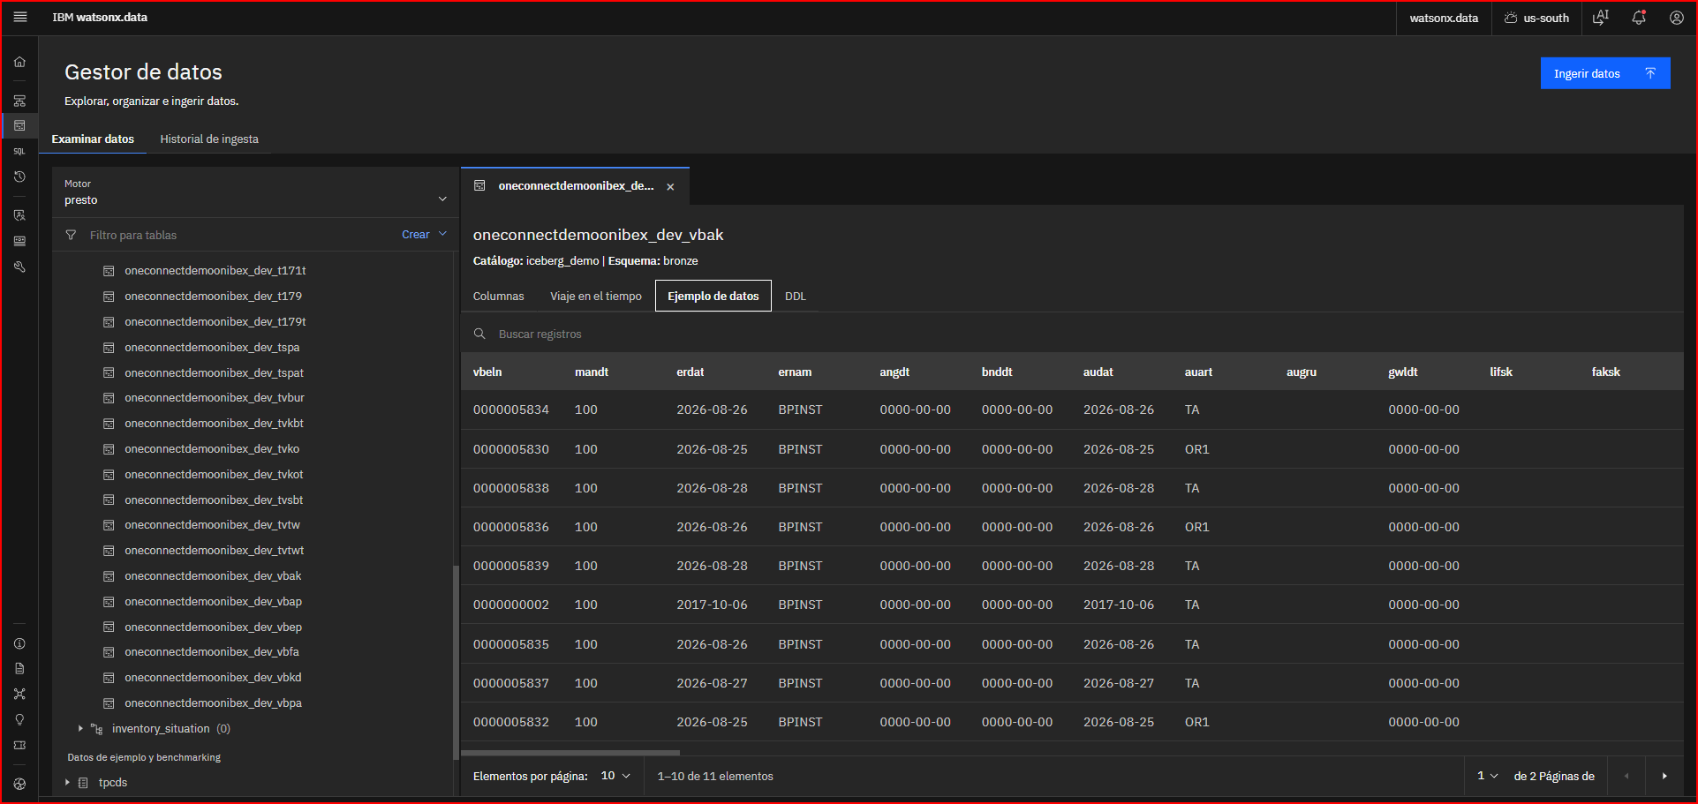Select table oneconnectdemoonibex_dev_tvtwt
Image resolution: width=1698 pixels, height=804 pixels.
coord(214,551)
